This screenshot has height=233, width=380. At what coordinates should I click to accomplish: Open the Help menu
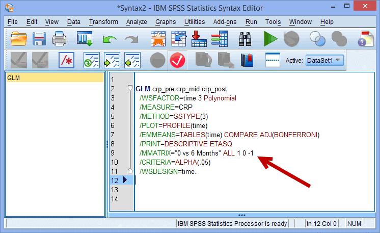coord(327,22)
